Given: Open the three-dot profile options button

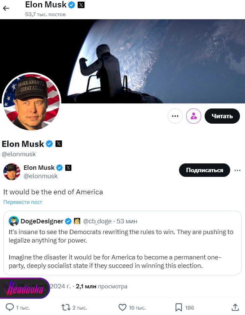Looking at the screenshot, I should click(175, 116).
